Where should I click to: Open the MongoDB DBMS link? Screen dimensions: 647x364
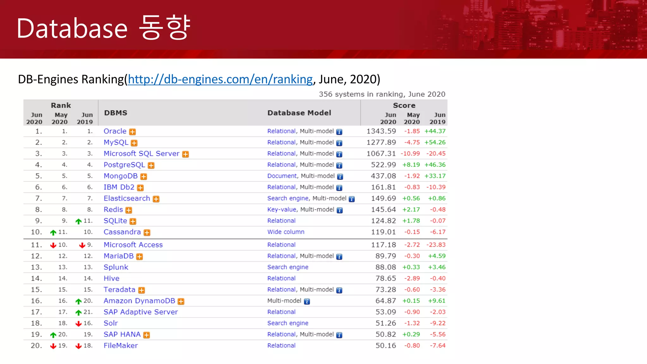pyautogui.click(x=121, y=176)
